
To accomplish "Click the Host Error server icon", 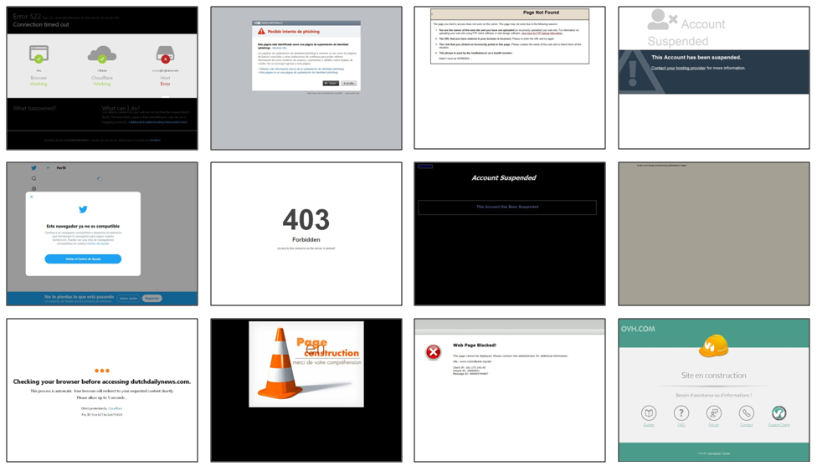I will [165, 54].
